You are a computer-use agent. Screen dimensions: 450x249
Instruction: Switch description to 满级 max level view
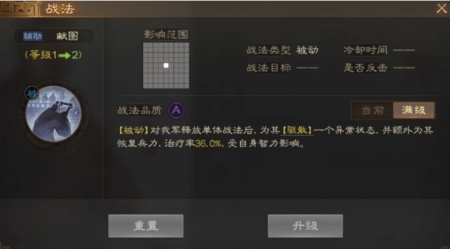413,110
